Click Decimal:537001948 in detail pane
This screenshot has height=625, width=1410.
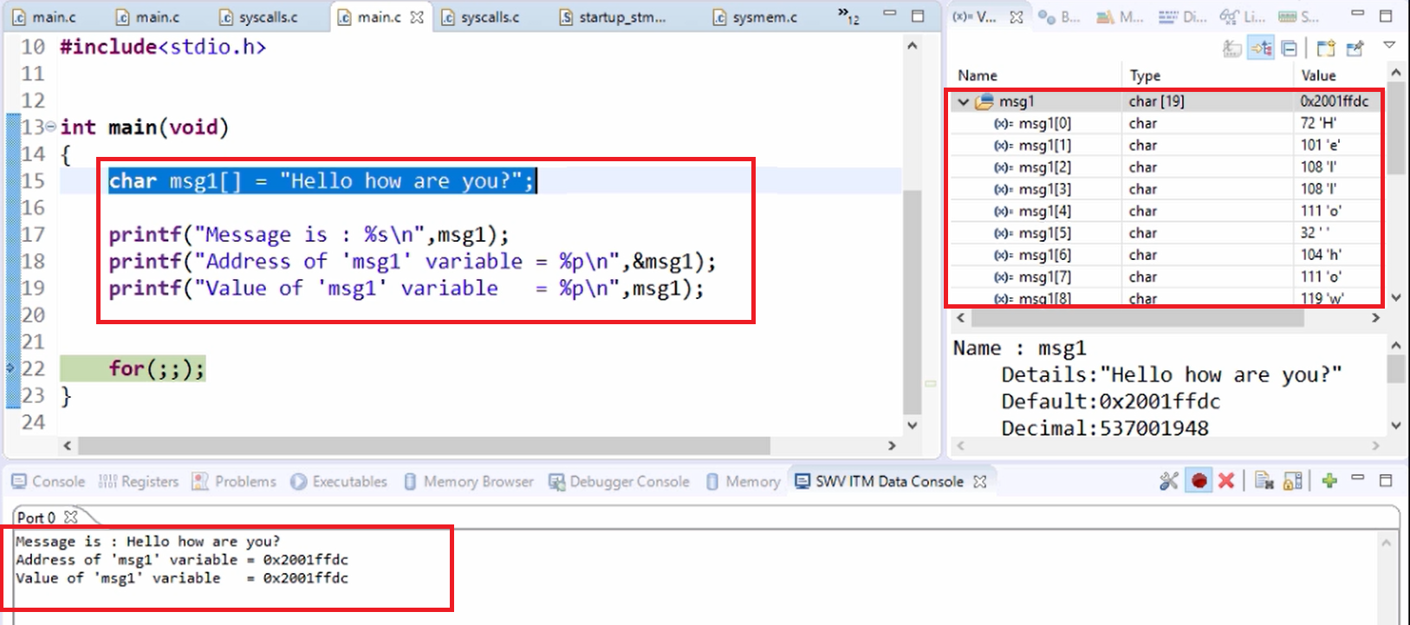tap(1105, 428)
